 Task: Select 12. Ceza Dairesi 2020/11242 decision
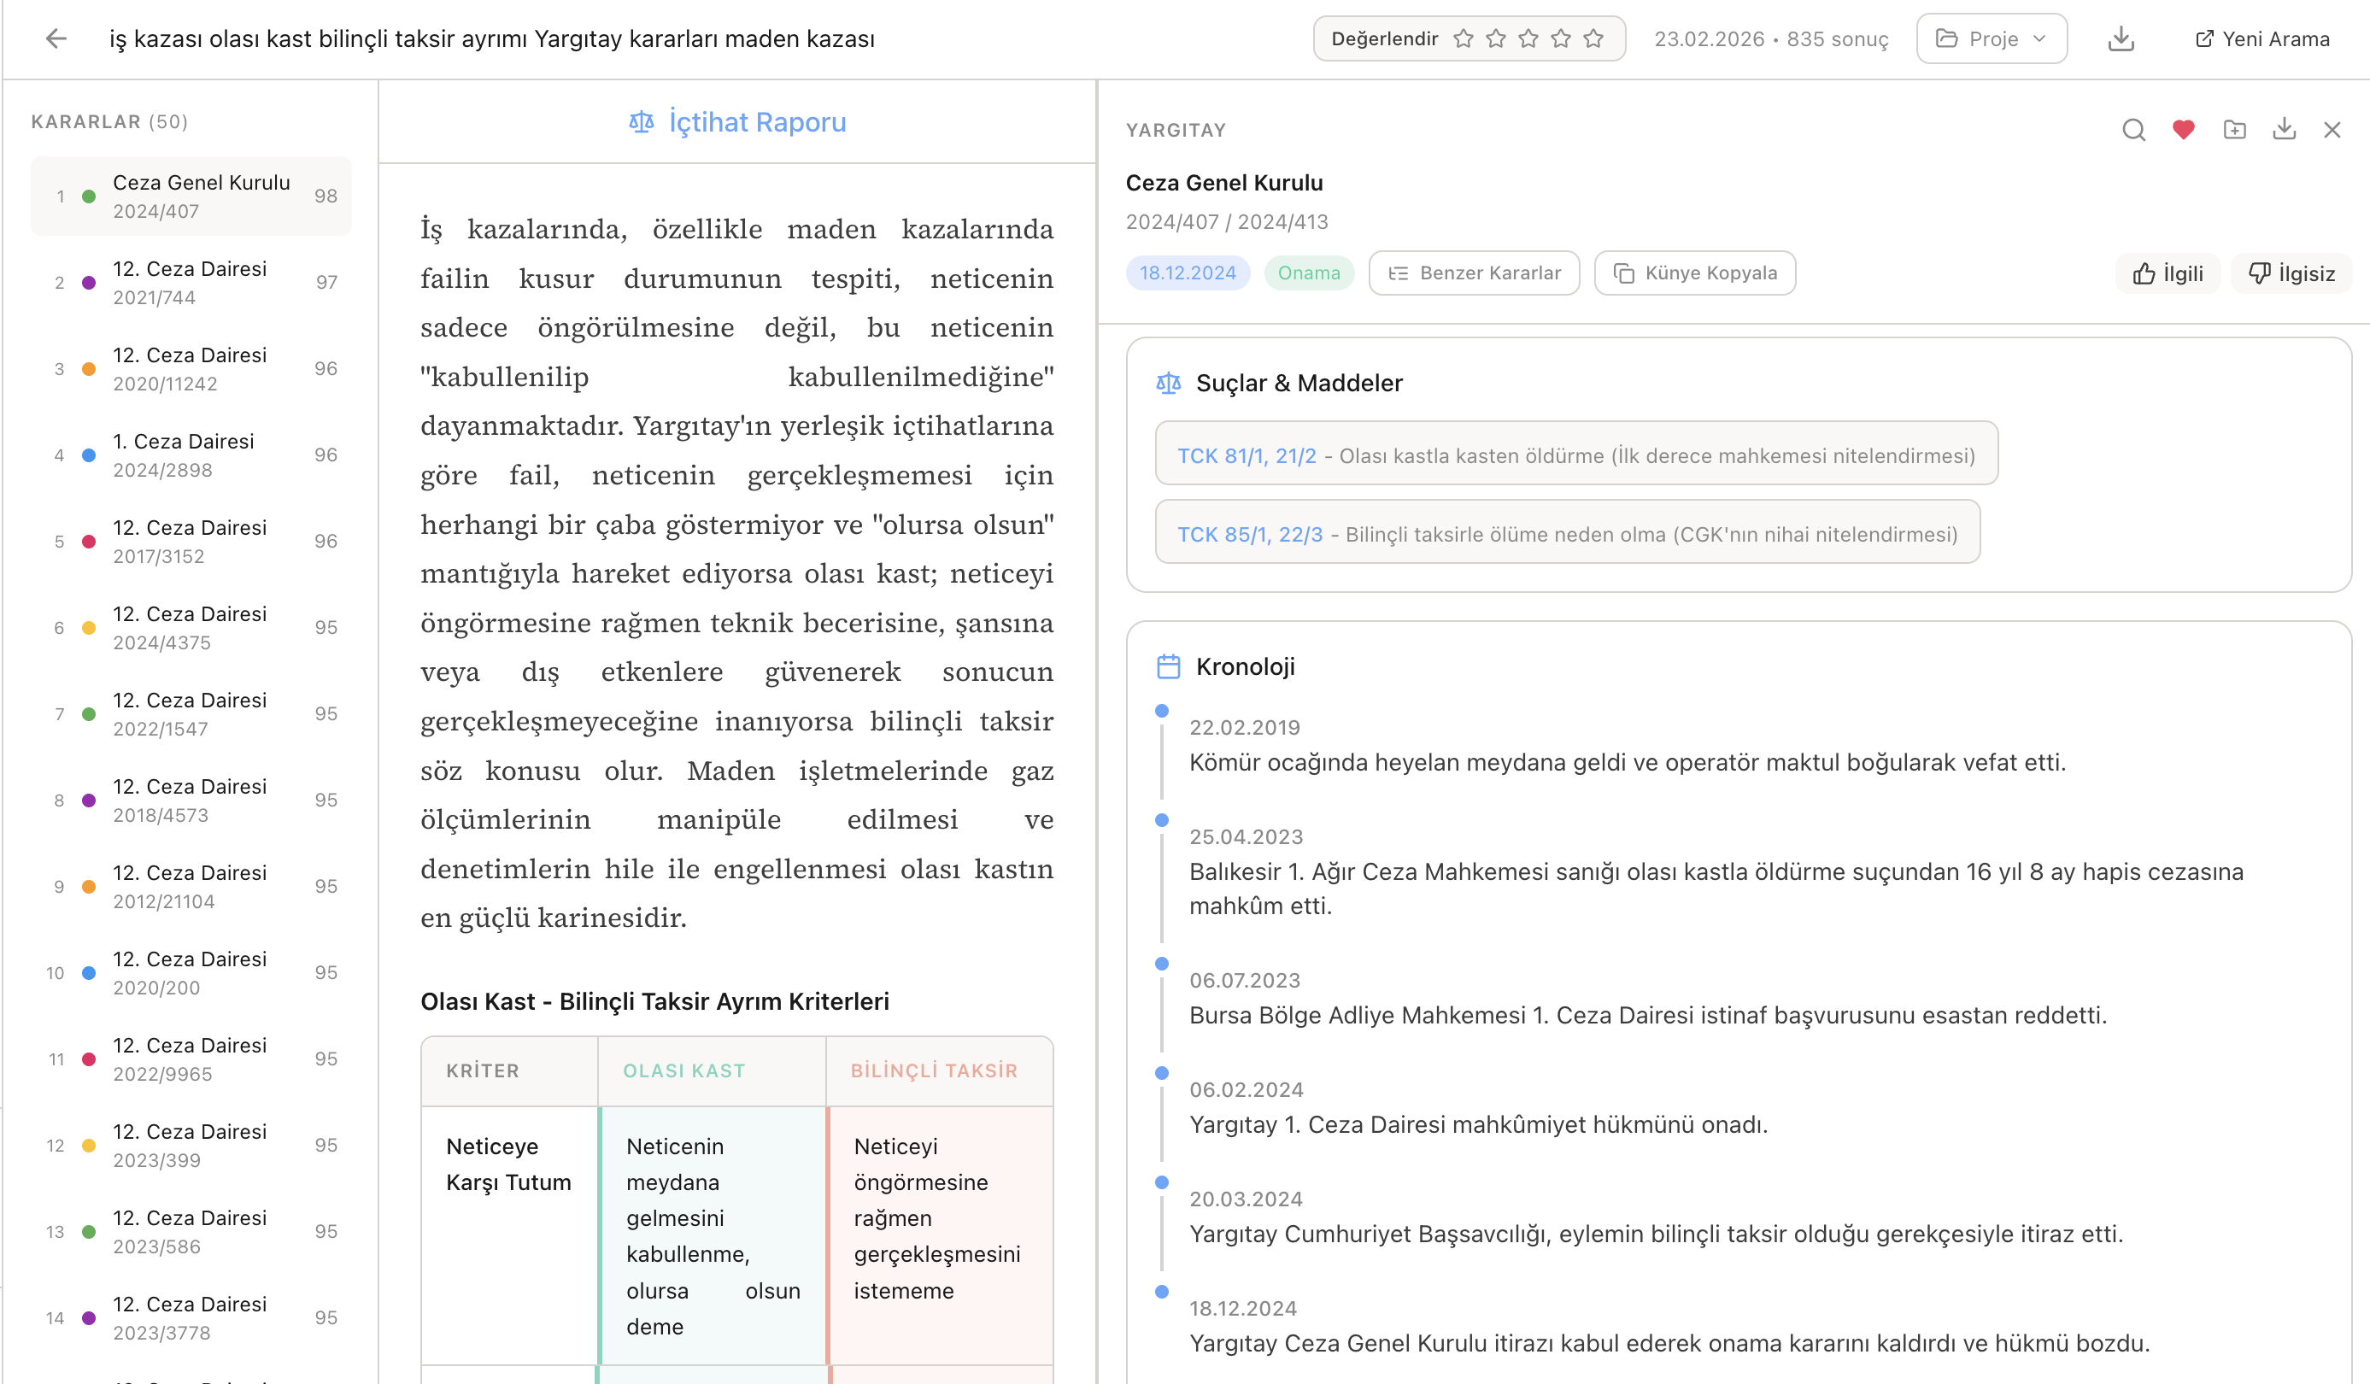tap(192, 368)
